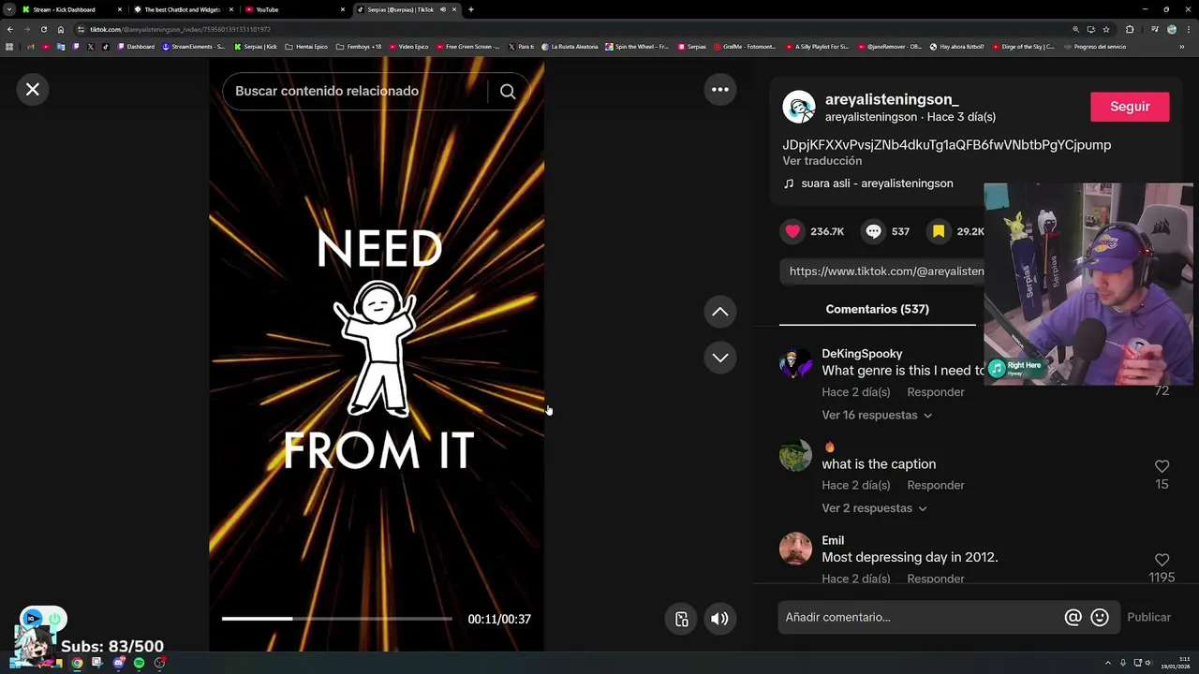This screenshot has height=674, width=1199.
Task: Open the Chrome profile avatar
Action: pyautogui.click(x=1172, y=29)
